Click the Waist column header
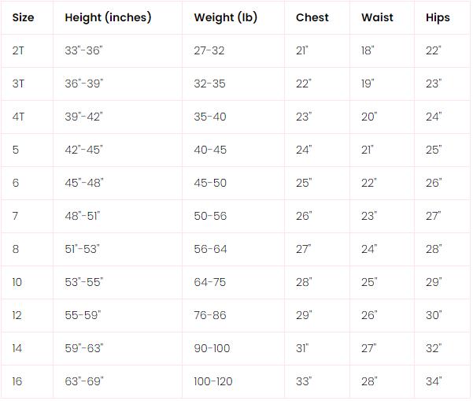Image resolution: width=473 pixels, height=401 pixels. 377,17
